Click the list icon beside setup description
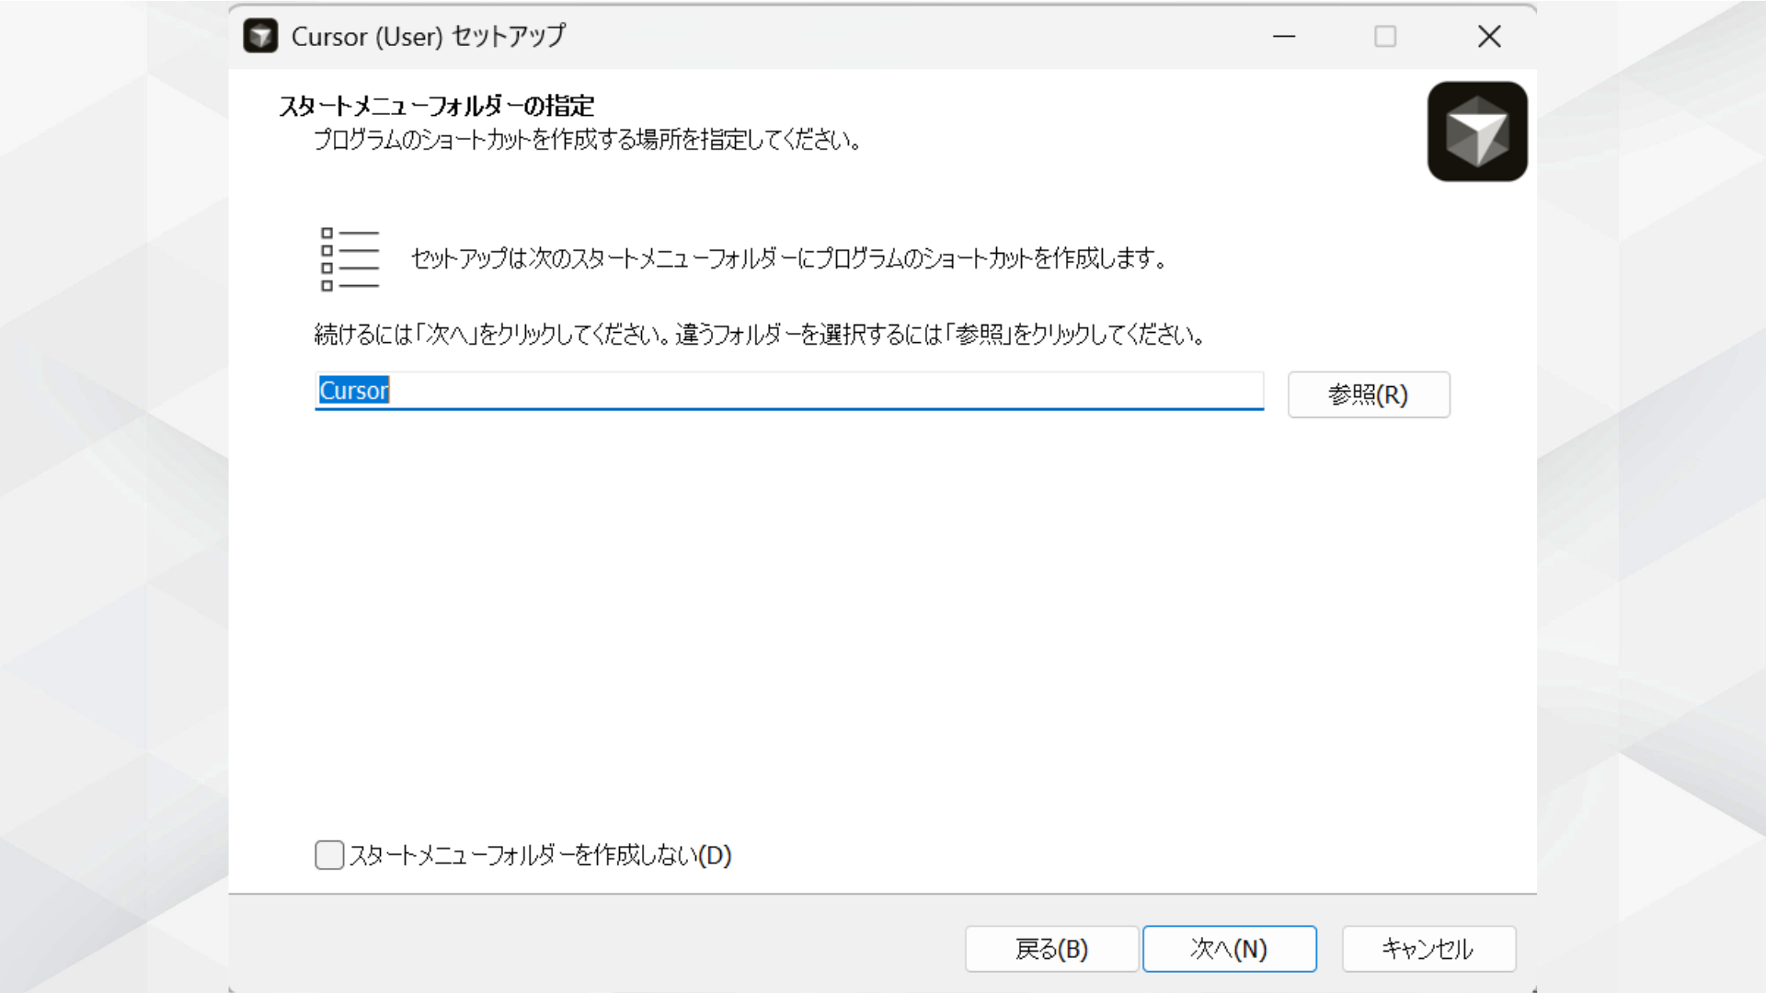The height and width of the screenshot is (993, 1766). [350, 259]
